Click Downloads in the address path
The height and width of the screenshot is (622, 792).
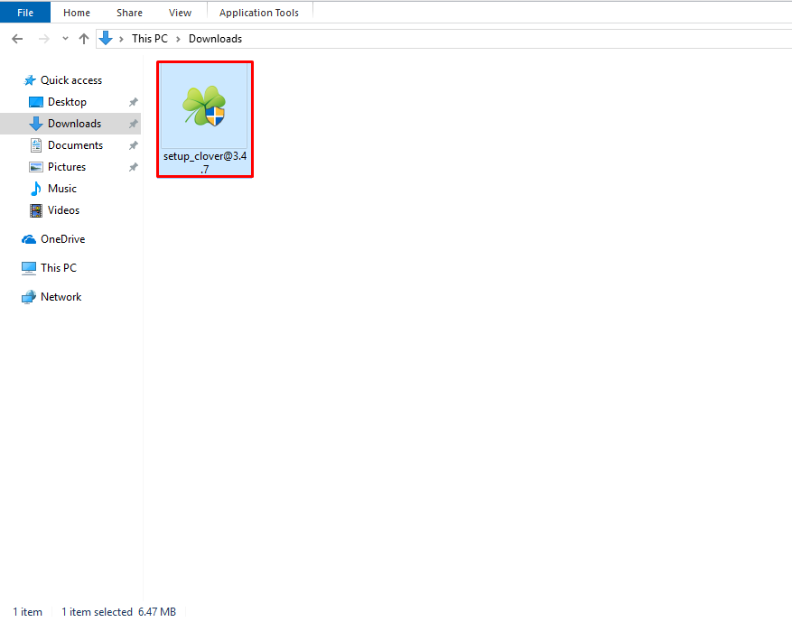tap(215, 39)
